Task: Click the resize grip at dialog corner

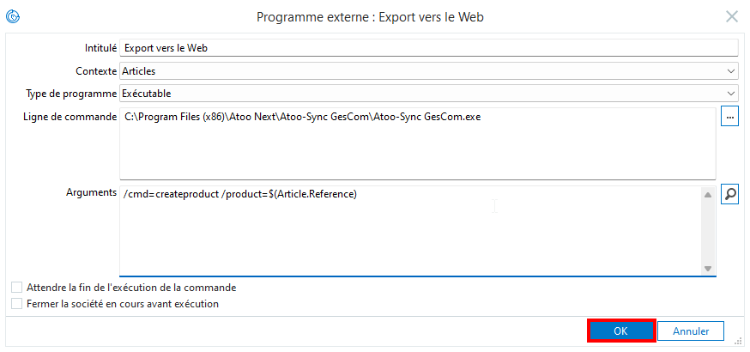Action: [x=735, y=342]
